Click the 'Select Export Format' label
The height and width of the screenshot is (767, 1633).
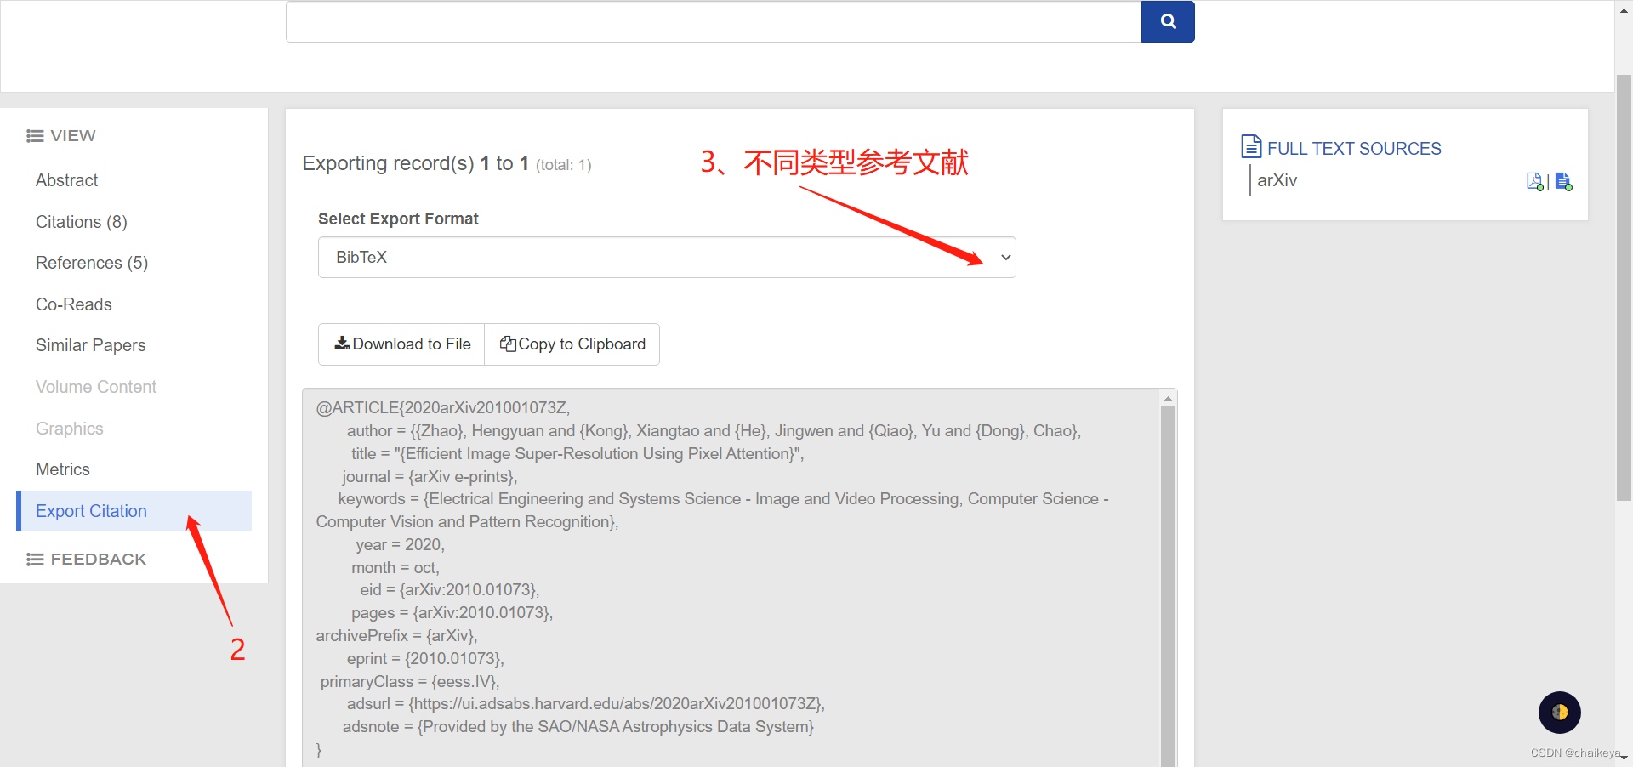(398, 219)
